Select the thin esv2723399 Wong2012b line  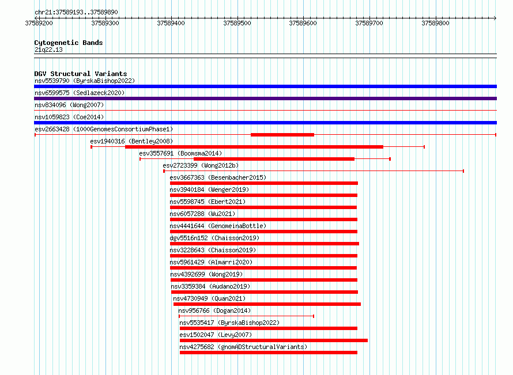[x=314, y=171]
